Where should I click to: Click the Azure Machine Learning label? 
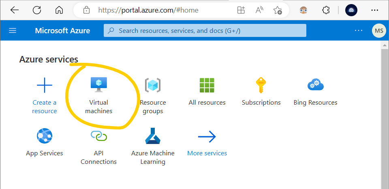(x=153, y=157)
